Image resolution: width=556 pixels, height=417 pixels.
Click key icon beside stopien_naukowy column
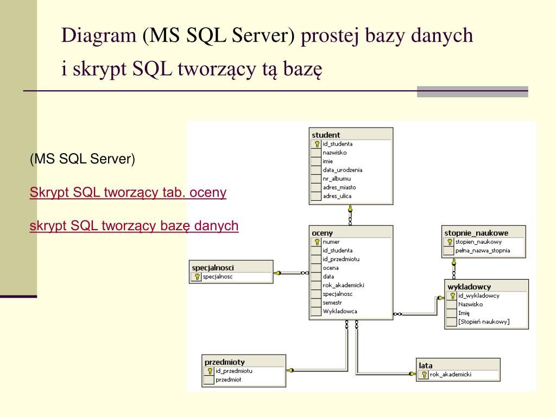(x=450, y=242)
